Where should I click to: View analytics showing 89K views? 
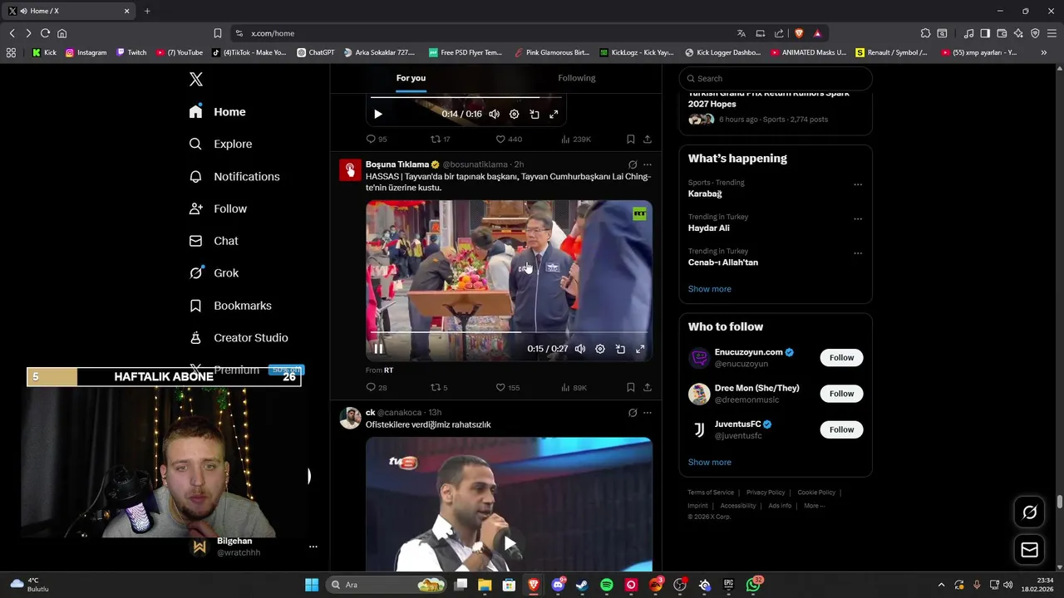click(574, 387)
